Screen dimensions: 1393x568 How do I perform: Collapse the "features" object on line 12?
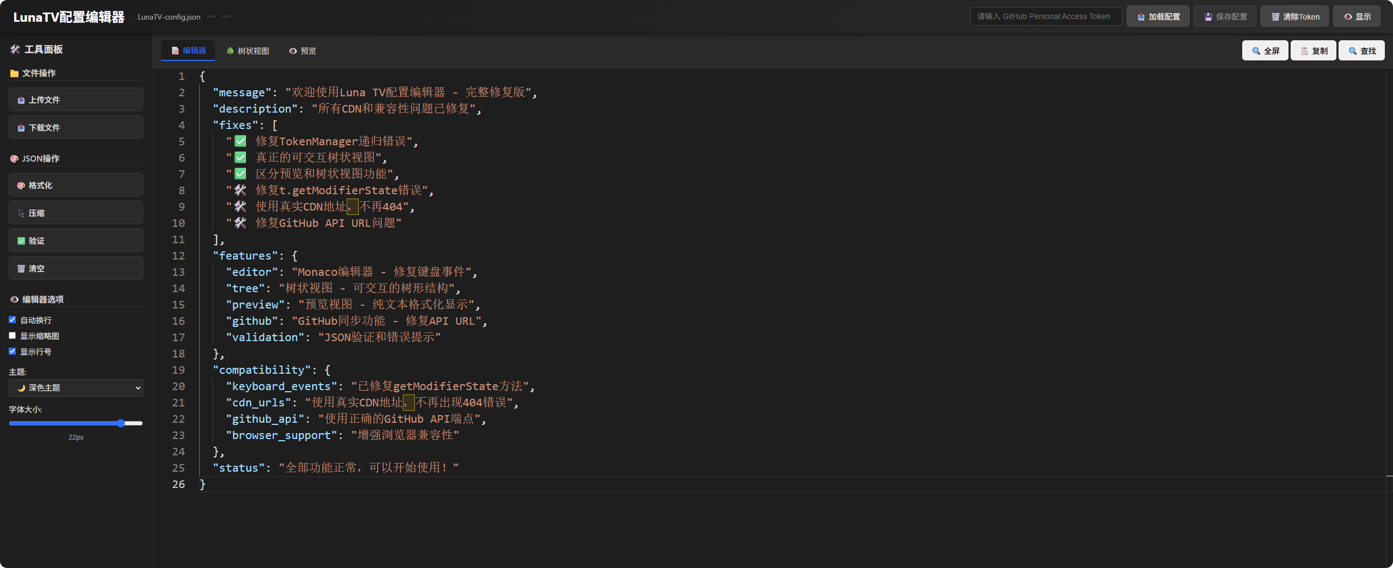(x=193, y=256)
